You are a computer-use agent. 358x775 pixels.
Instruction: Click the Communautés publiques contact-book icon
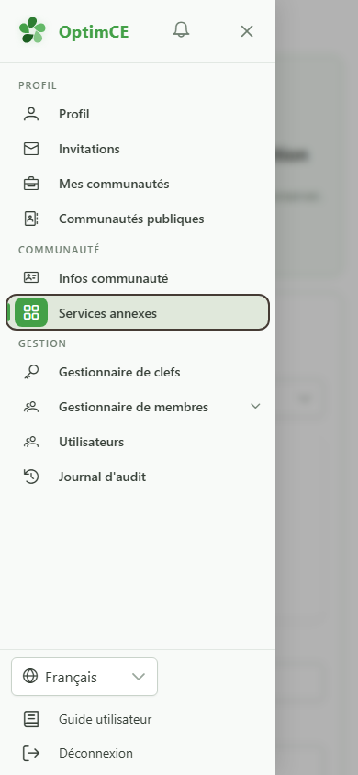[31, 219]
